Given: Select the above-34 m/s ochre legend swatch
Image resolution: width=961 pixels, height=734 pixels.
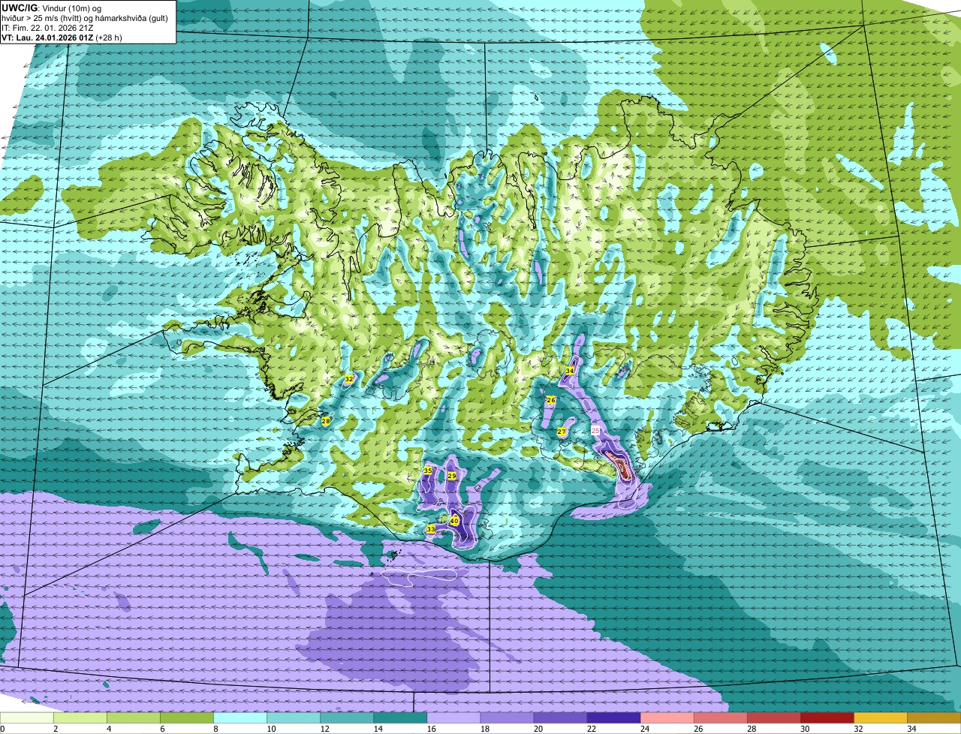Looking at the screenshot, I should coord(934,718).
